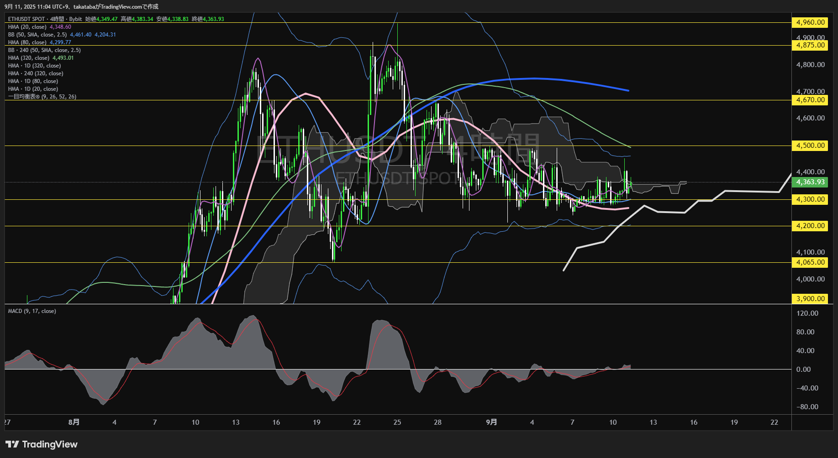Click the yellow 4,200.00 price label
The width and height of the screenshot is (838, 458).
click(x=811, y=226)
